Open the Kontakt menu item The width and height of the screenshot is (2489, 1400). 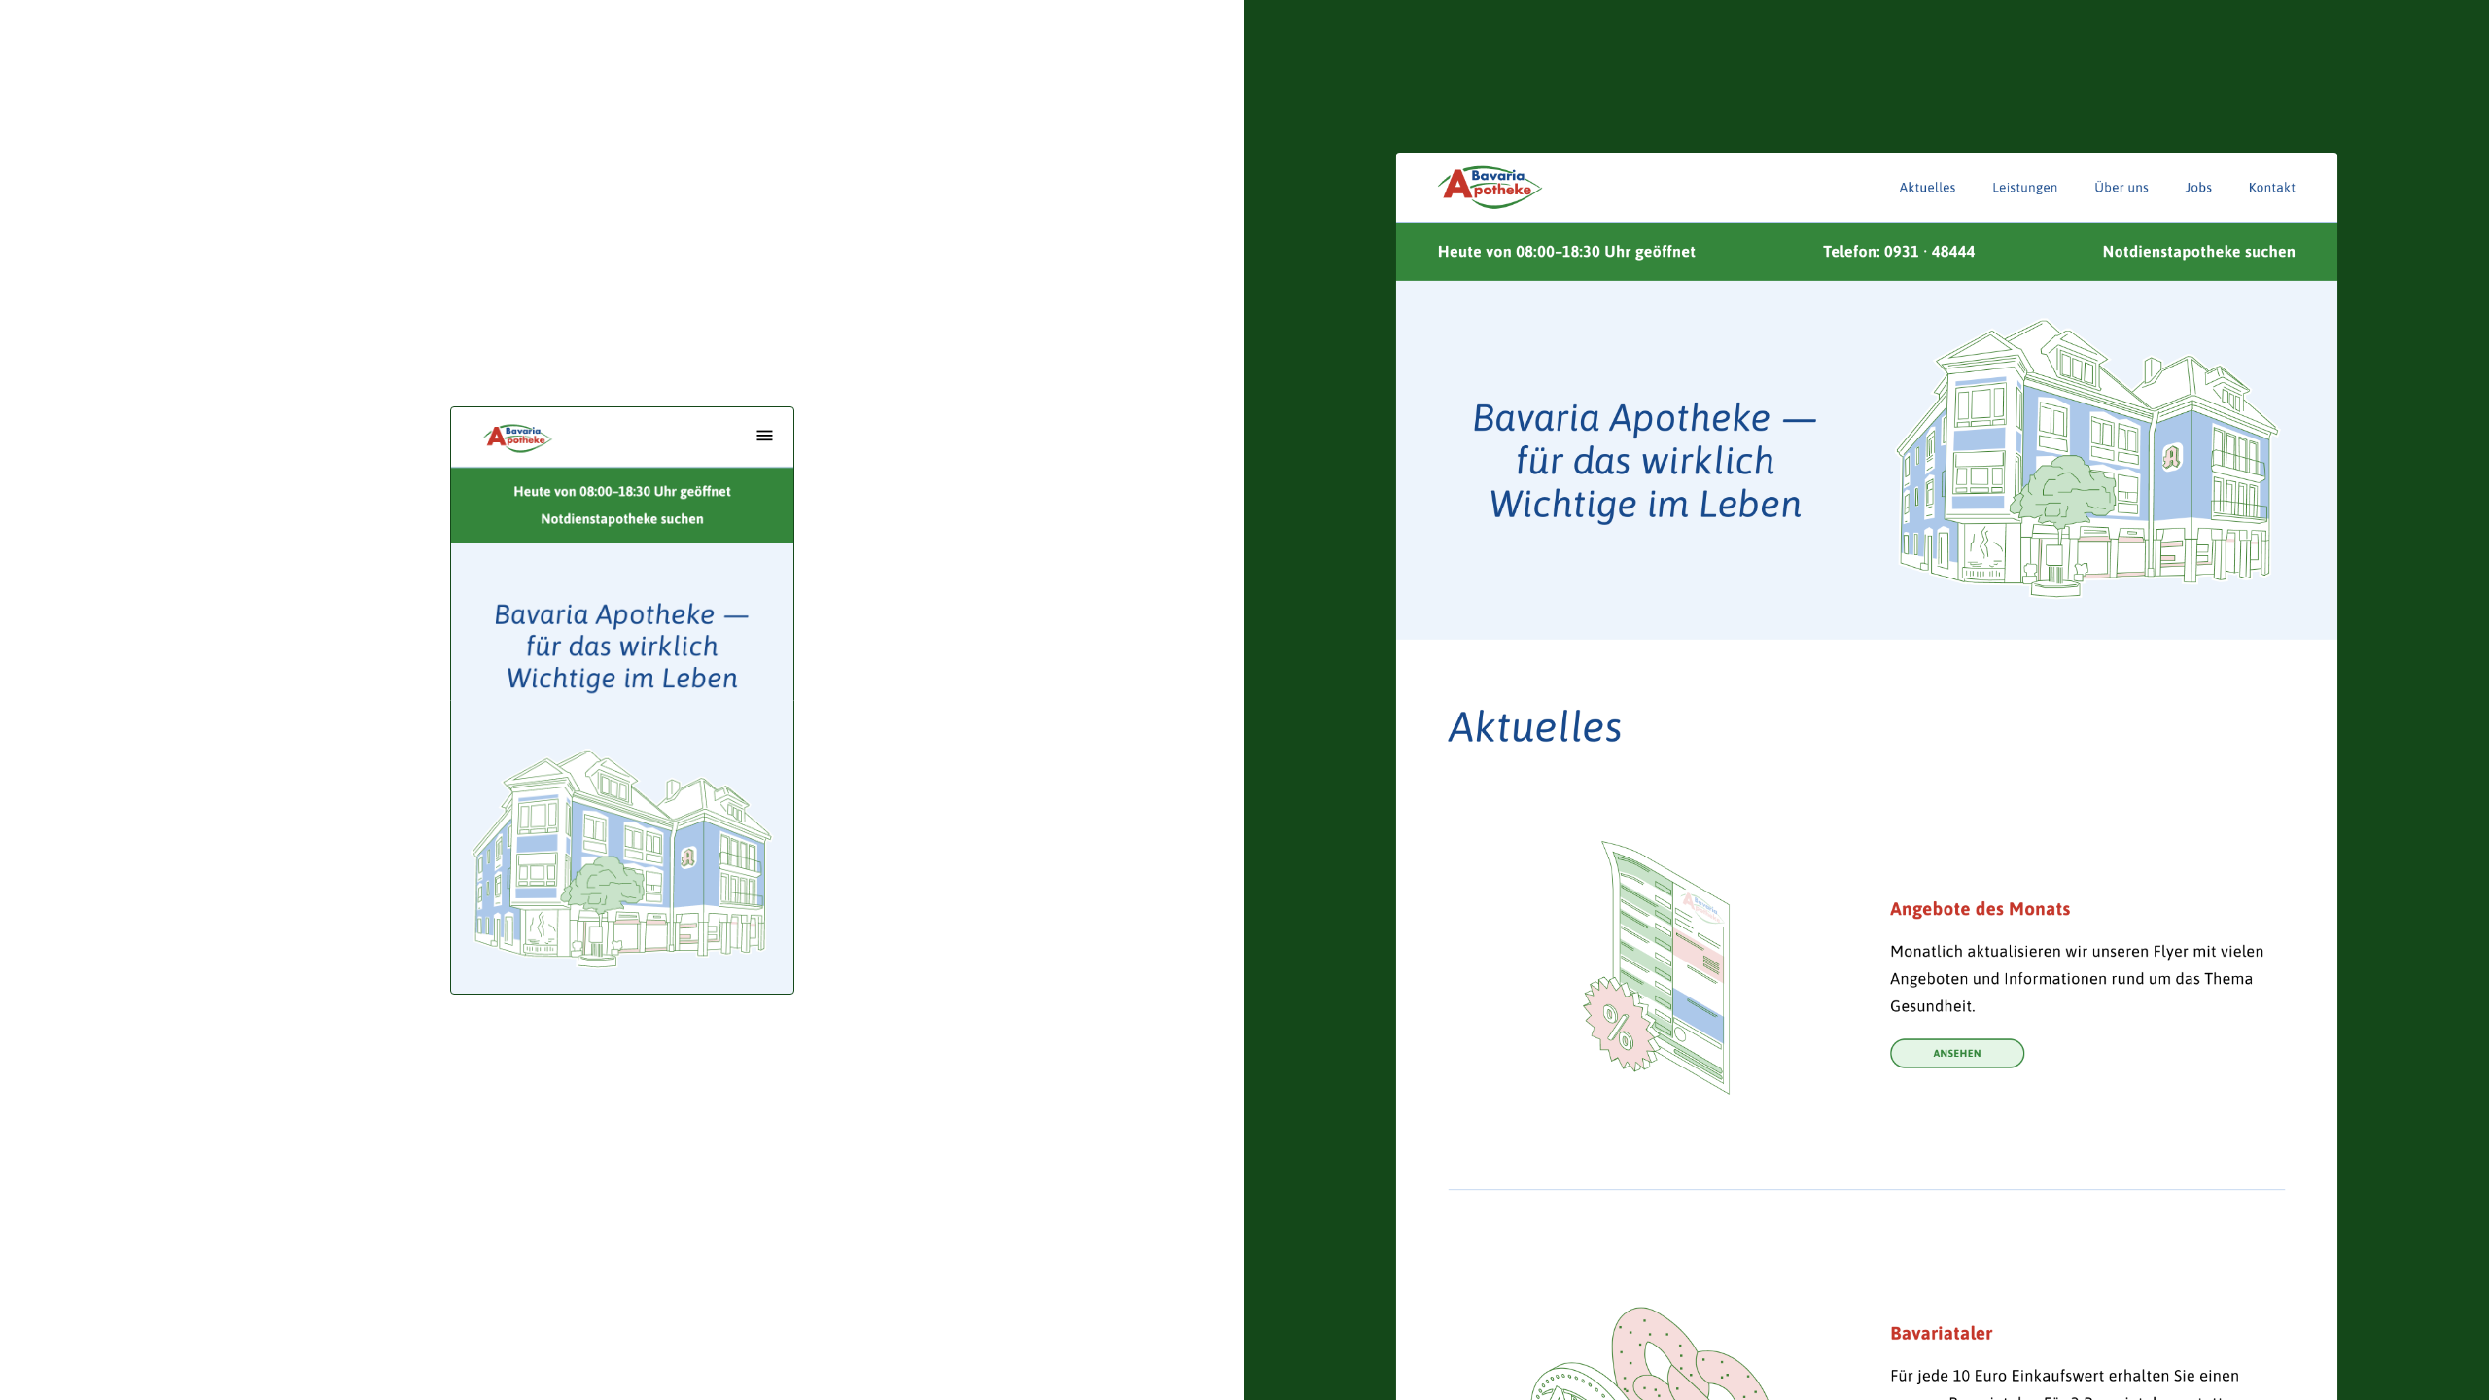2271,188
